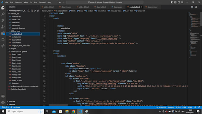Open editor more actions ellipsis
The width and height of the screenshot is (202, 114).
pyautogui.click(x=199, y=7)
